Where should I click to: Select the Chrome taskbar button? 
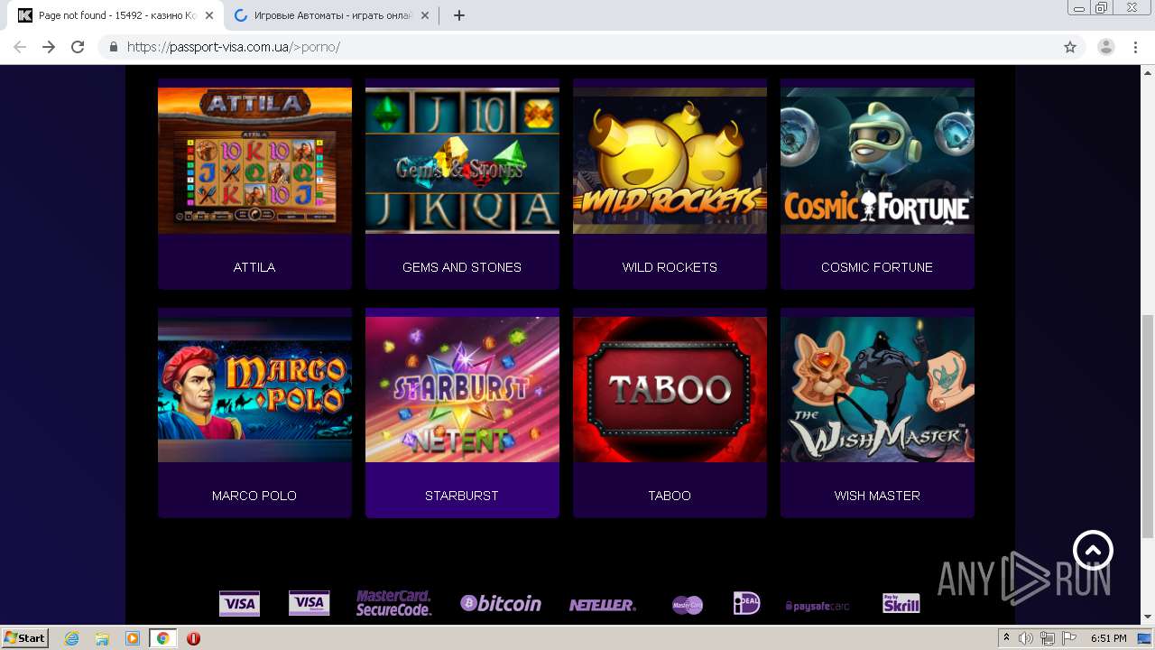pos(162,638)
